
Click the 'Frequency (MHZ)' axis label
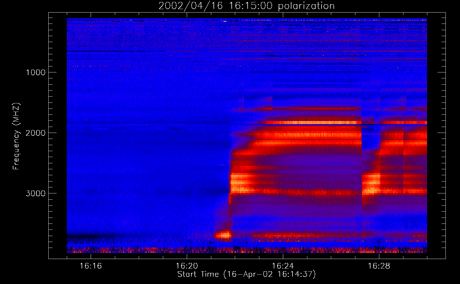tap(16, 136)
